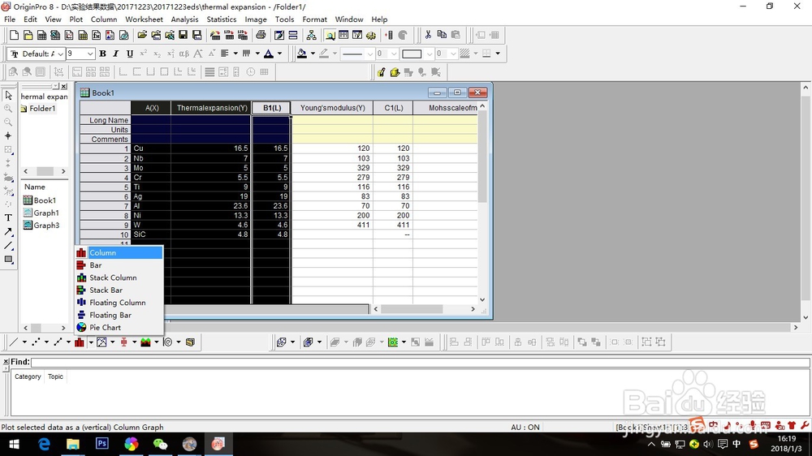Screen dimensions: 812x456
Task: Click the font color A swatch
Action: [269, 54]
